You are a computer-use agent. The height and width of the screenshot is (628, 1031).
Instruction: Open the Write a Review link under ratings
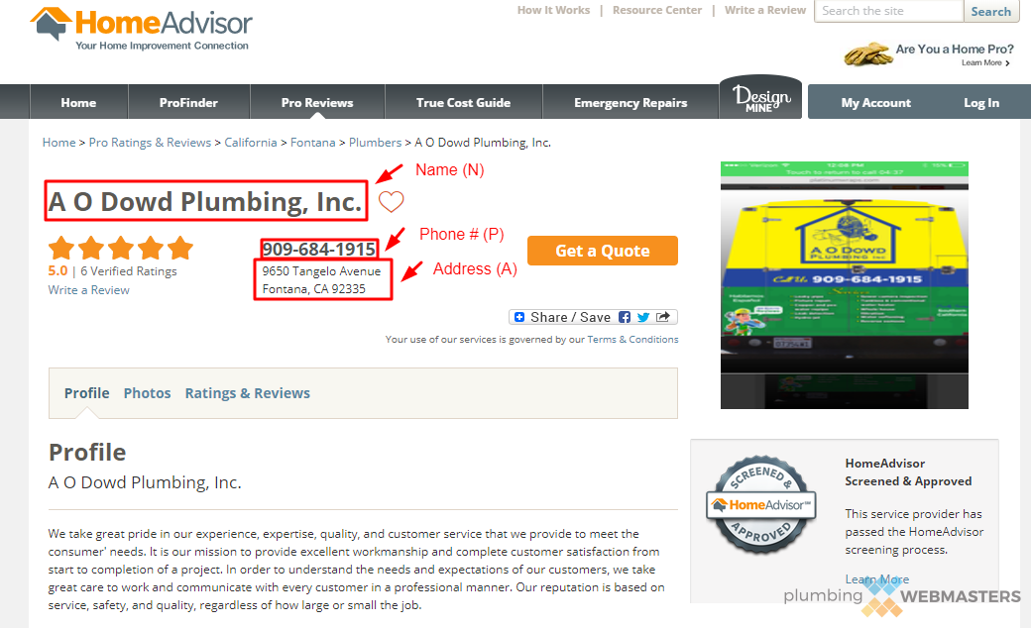click(x=89, y=289)
